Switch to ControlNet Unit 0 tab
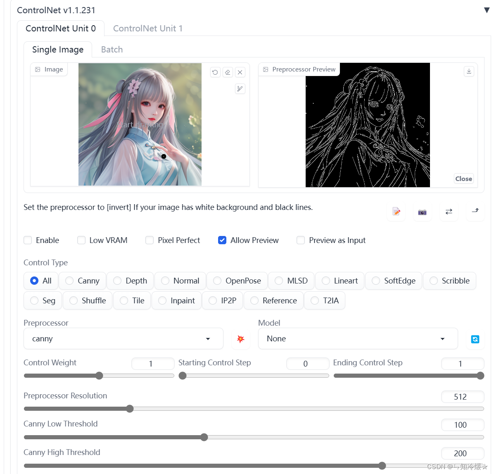This screenshot has width=494, height=474. [x=61, y=29]
